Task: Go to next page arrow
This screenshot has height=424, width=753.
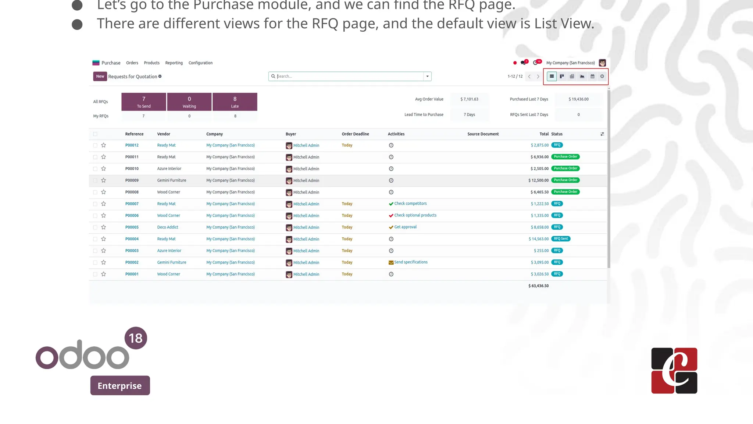Action: tap(538, 76)
